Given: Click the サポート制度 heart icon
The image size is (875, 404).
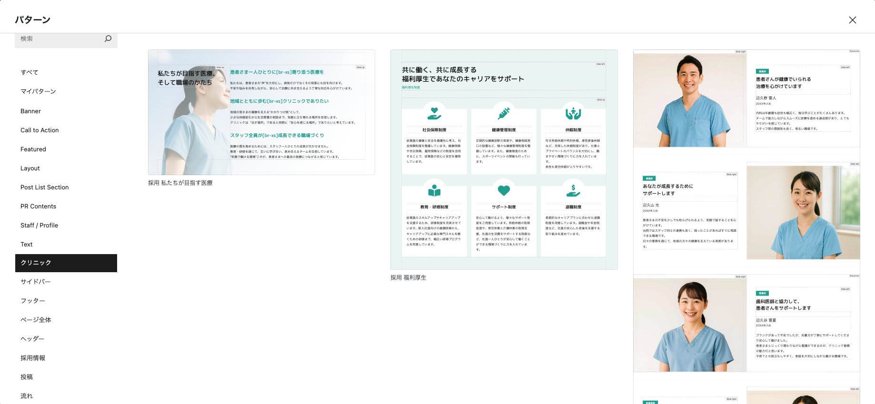Looking at the screenshot, I should click(x=504, y=190).
